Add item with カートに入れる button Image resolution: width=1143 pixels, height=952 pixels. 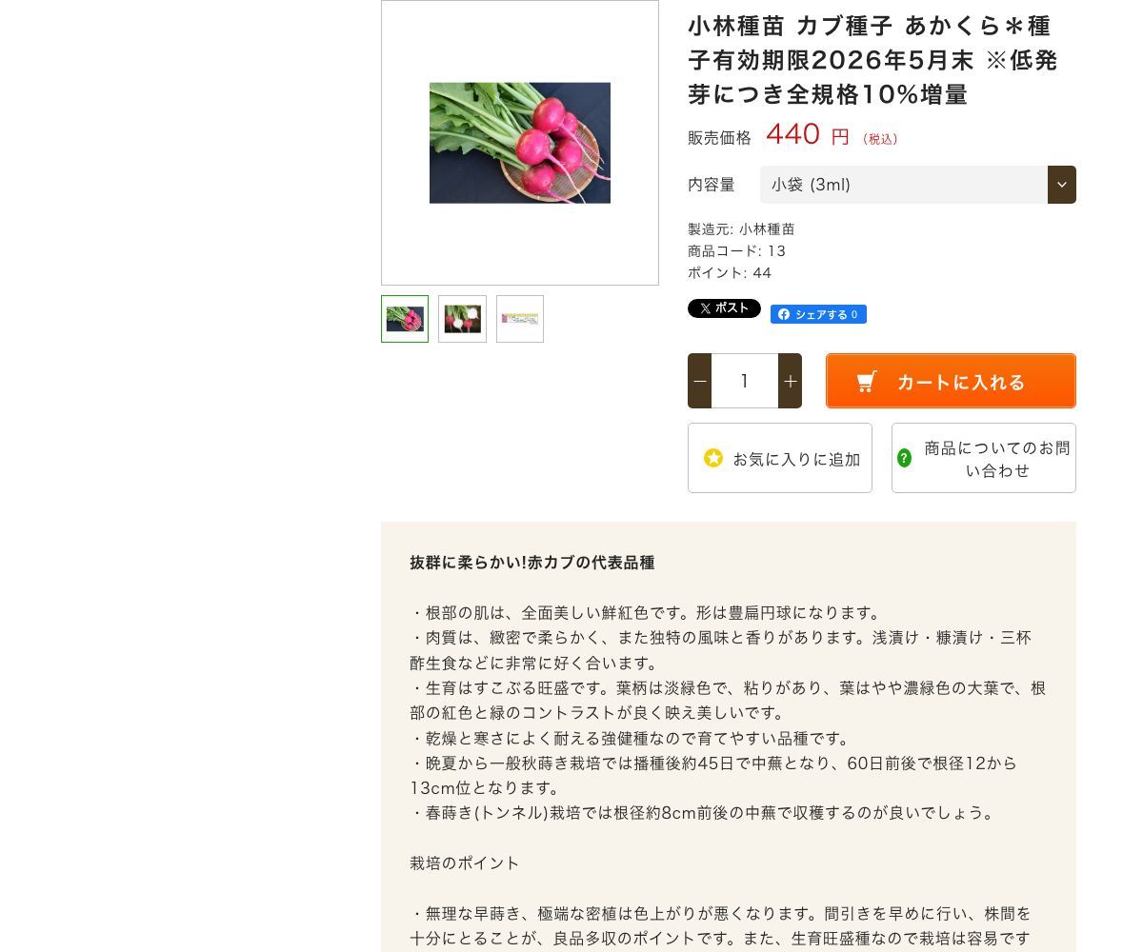[951, 381]
